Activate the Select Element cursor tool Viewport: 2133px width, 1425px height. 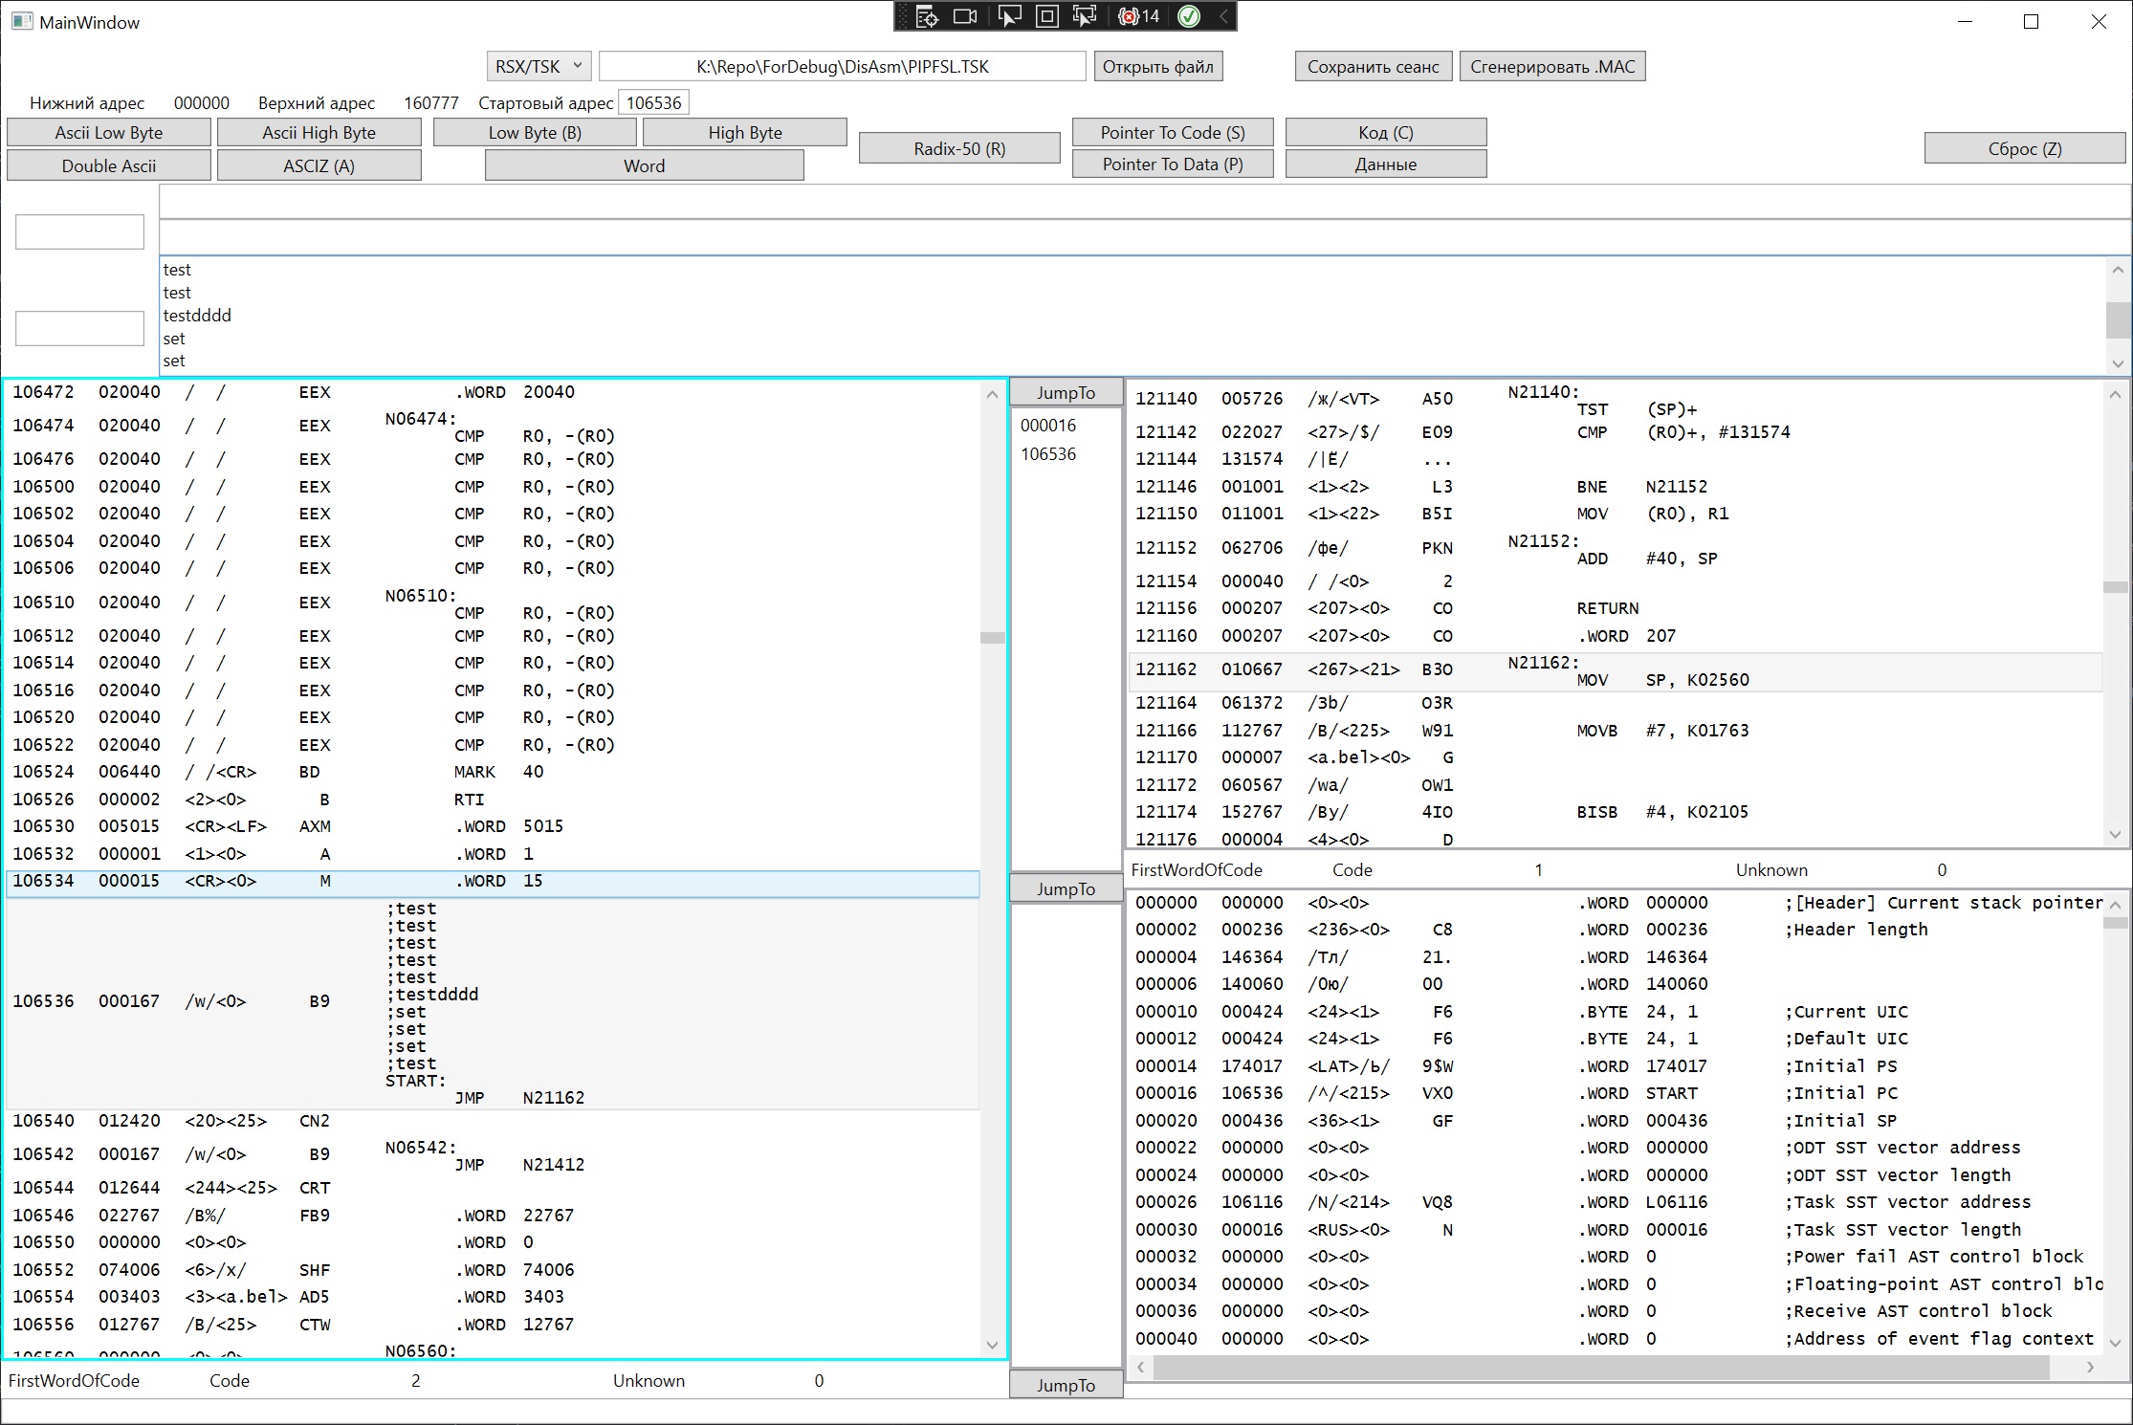pyautogui.click(x=1008, y=16)
